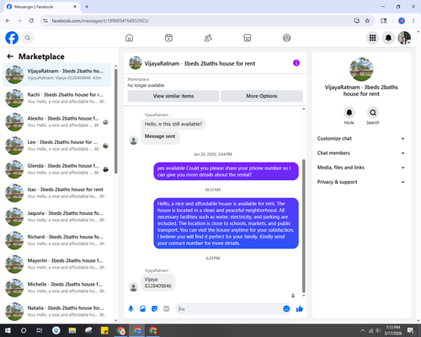
Task: Click the 'No longer available' status text
Action: coord(146,85)
